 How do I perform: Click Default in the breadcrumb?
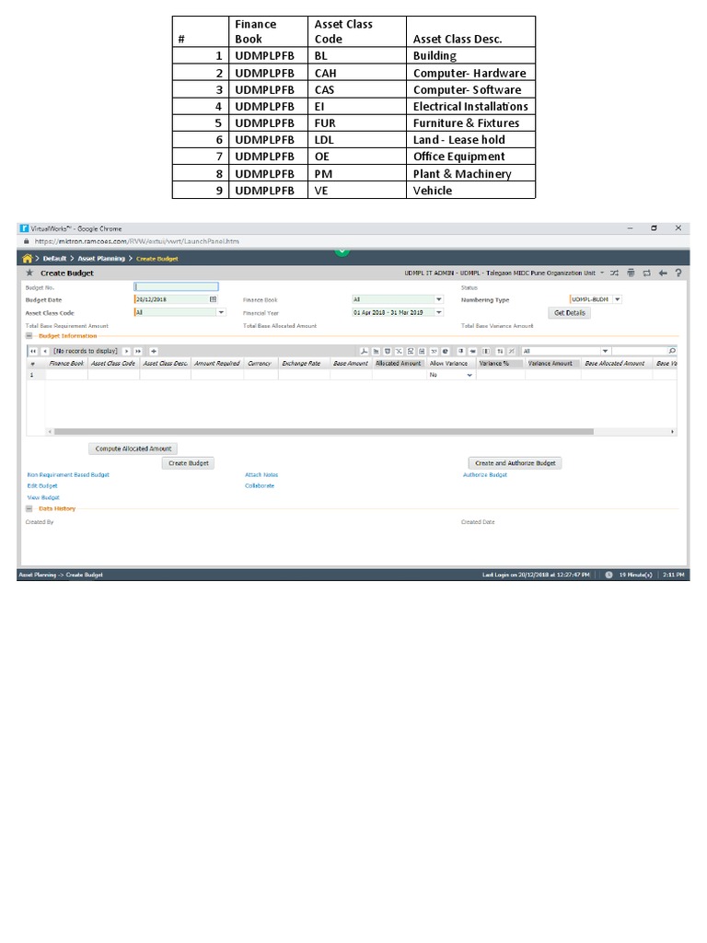(x=54, y=259)
